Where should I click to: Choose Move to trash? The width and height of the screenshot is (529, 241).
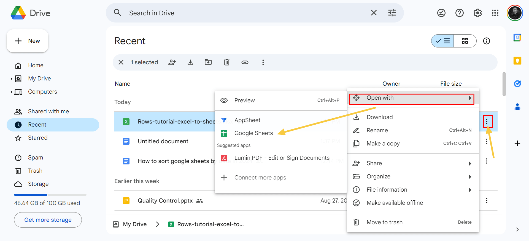coord(413,222)
